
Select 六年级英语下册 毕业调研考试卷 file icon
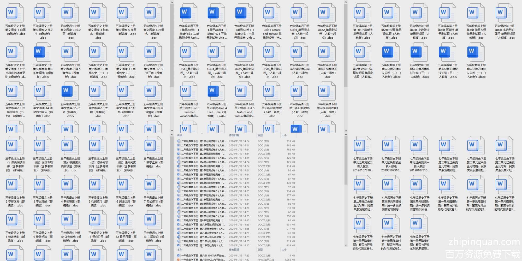[299, 52]
